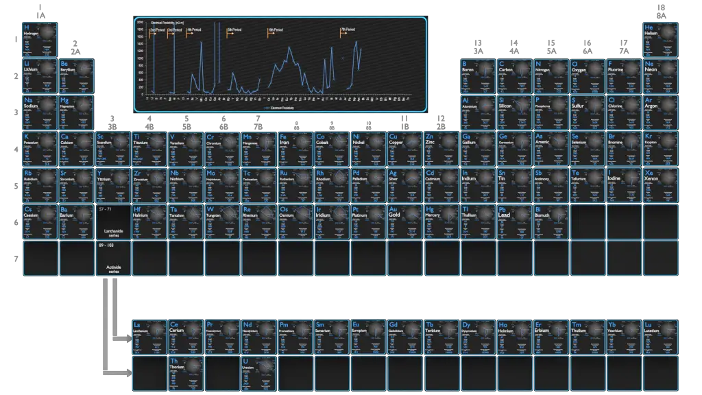Click the Gold element tile
This screenshot has height=395, width=702.
click(404, 222)
